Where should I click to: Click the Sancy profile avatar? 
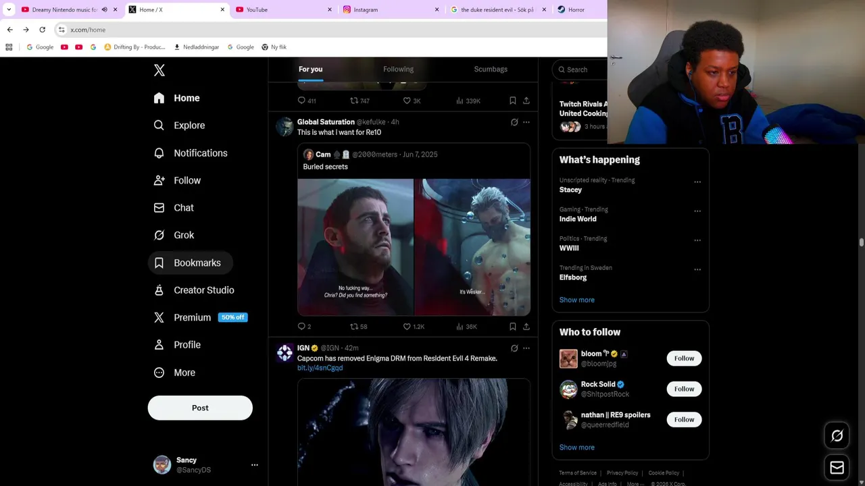(x=162, y=465)
